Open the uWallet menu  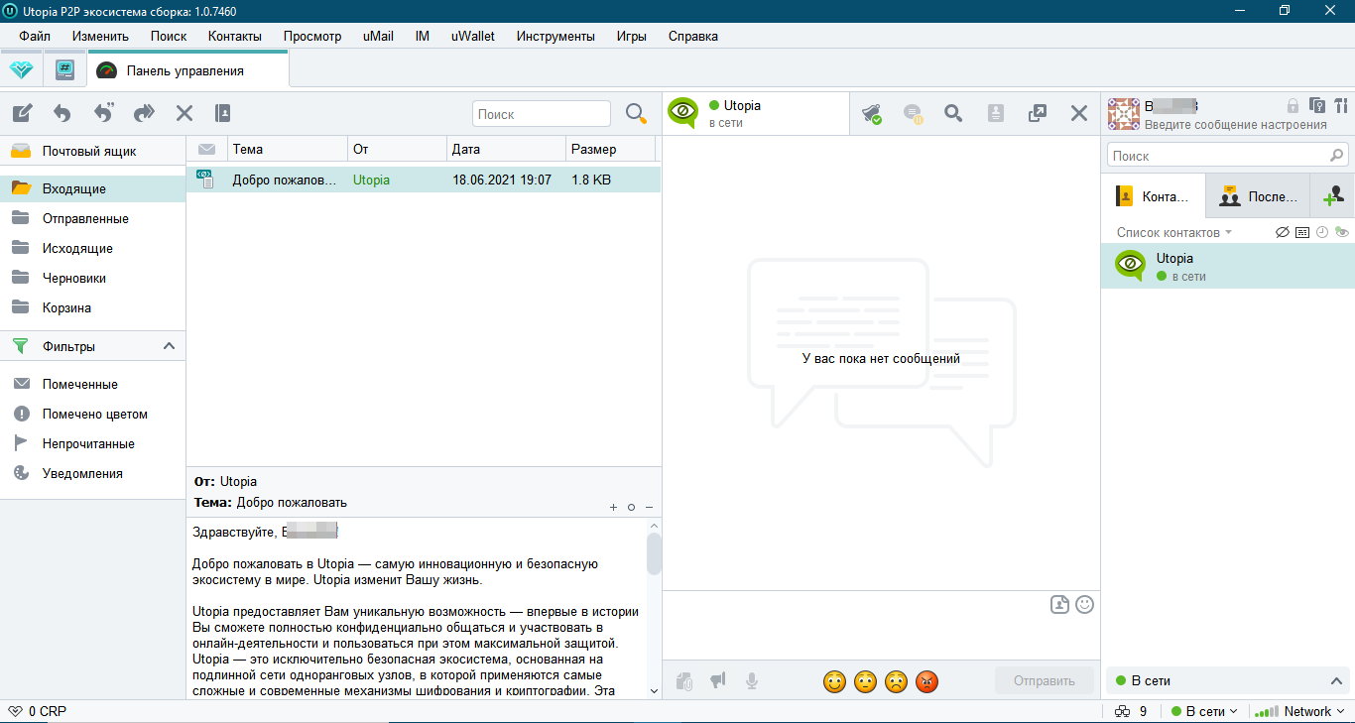pos(473,36)
